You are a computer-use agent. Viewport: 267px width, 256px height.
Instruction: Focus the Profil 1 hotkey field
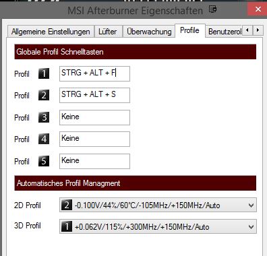coord(94,73)
